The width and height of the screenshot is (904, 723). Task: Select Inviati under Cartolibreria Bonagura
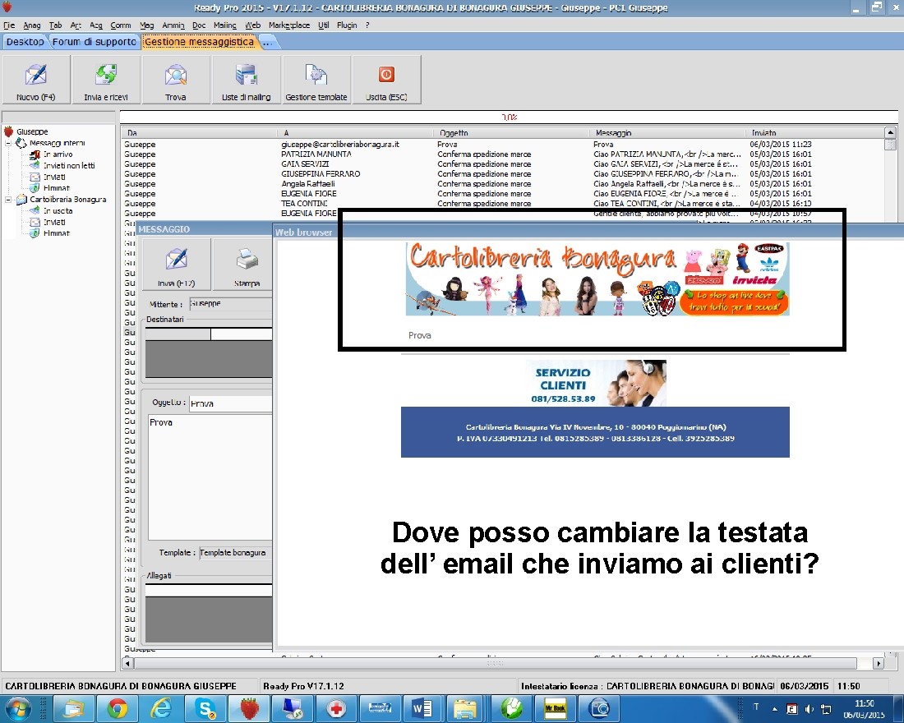coord(54,222)
